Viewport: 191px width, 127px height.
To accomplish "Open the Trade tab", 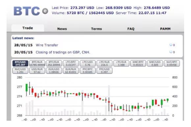I will pos(28,28).
